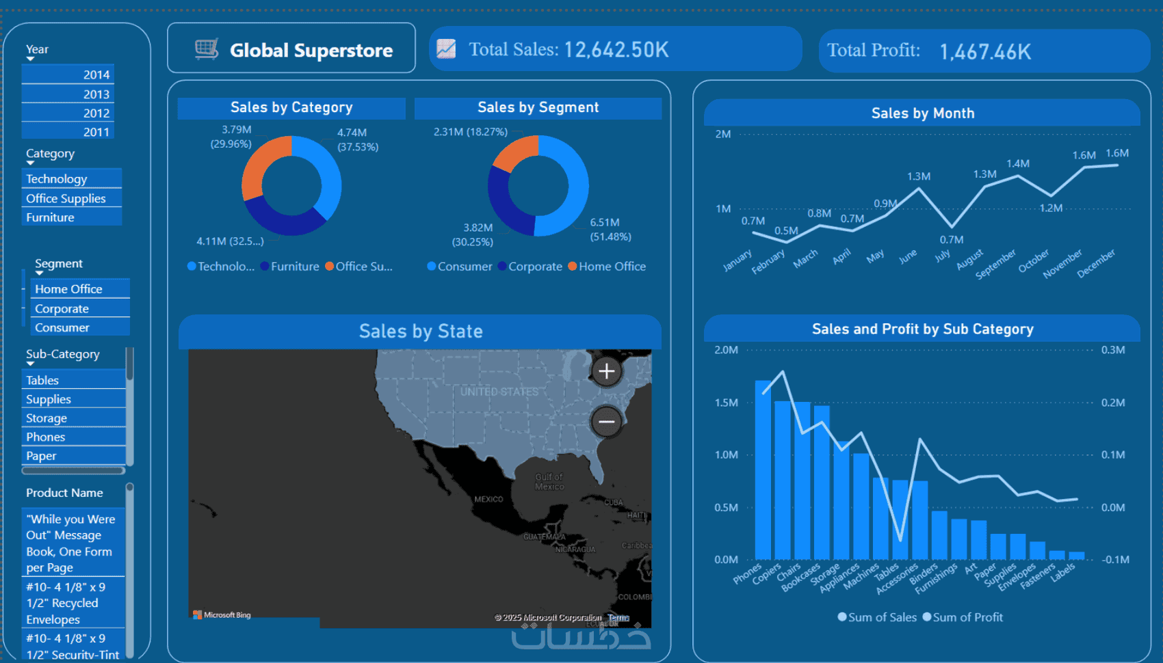
Task: Toggle the Technology category filter
Action: coord(72,178)
